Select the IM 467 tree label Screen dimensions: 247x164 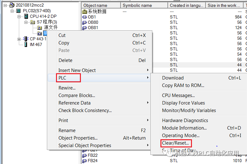36,44
